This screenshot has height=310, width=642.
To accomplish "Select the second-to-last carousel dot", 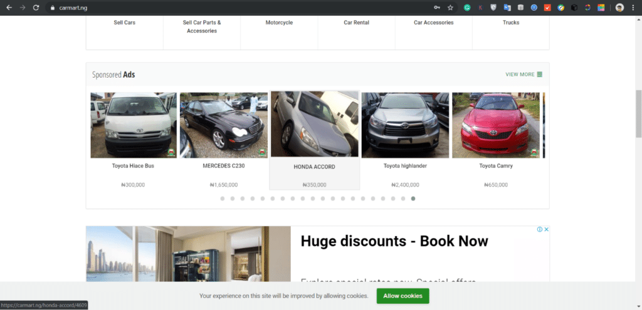I will click(x=403, y=199).
